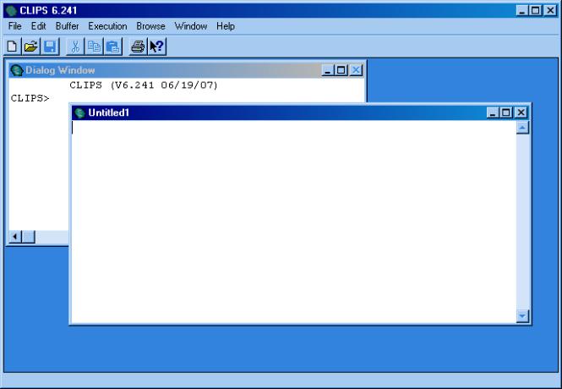The image size is (562, 389).
Task: Click the Print toolbar icon
Action: (x=138, y=47)
